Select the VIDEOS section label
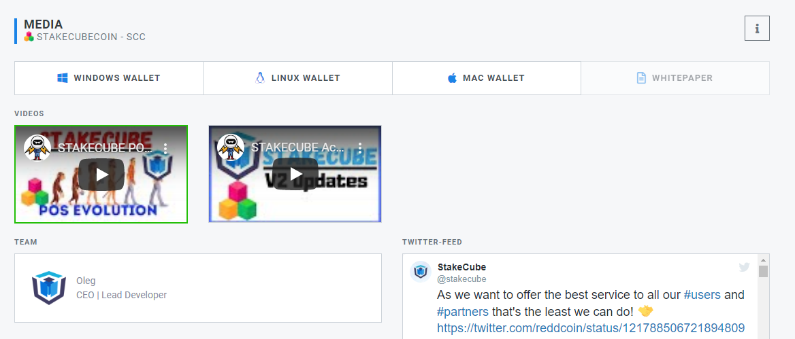 pos(29,113)
